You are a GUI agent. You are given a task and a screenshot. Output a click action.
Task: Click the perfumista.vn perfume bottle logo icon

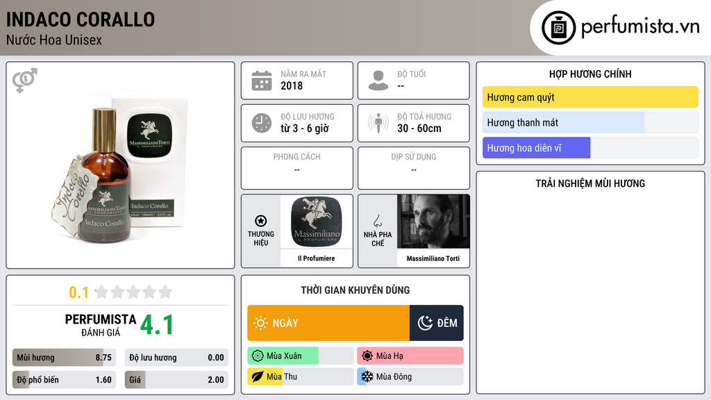(558, 28)
